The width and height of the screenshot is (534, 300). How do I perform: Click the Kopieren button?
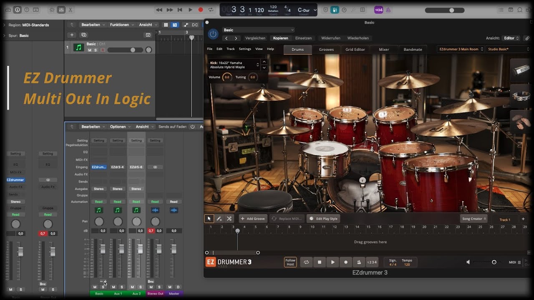point(281,38)
